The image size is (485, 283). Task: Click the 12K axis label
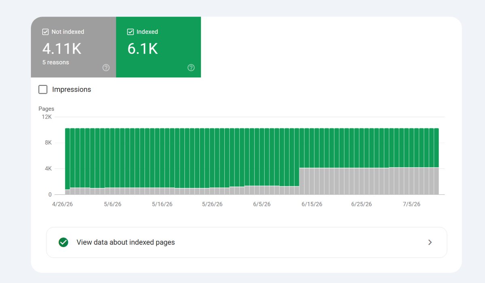point(47,117)
